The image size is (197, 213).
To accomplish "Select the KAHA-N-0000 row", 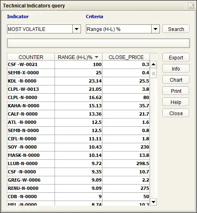I will pos(78,106).
